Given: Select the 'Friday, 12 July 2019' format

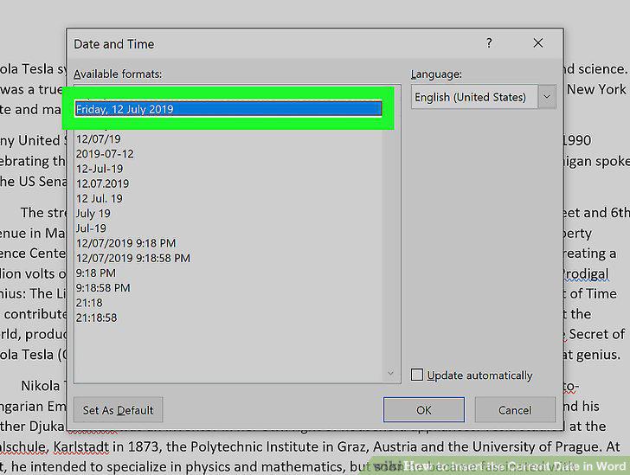Looking at the screenshot, I should pyautogui.click(x=228, y=109).
